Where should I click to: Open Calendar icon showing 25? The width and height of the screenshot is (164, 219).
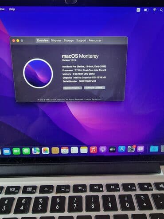(x=65, y=151)
